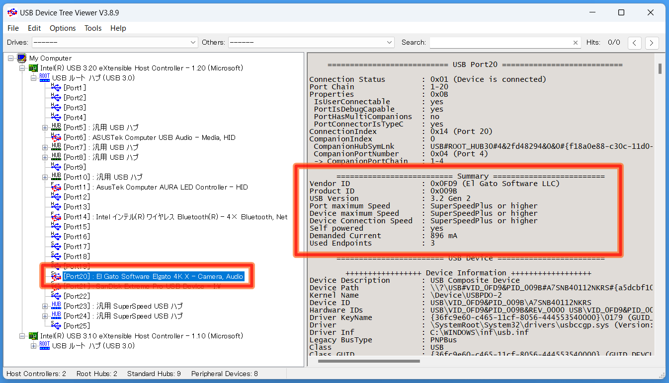Click the 0x0FD9 (El Gato Software LLC) vendor value
The width and height of the screenshot is (669, 383).
(495, 184)
